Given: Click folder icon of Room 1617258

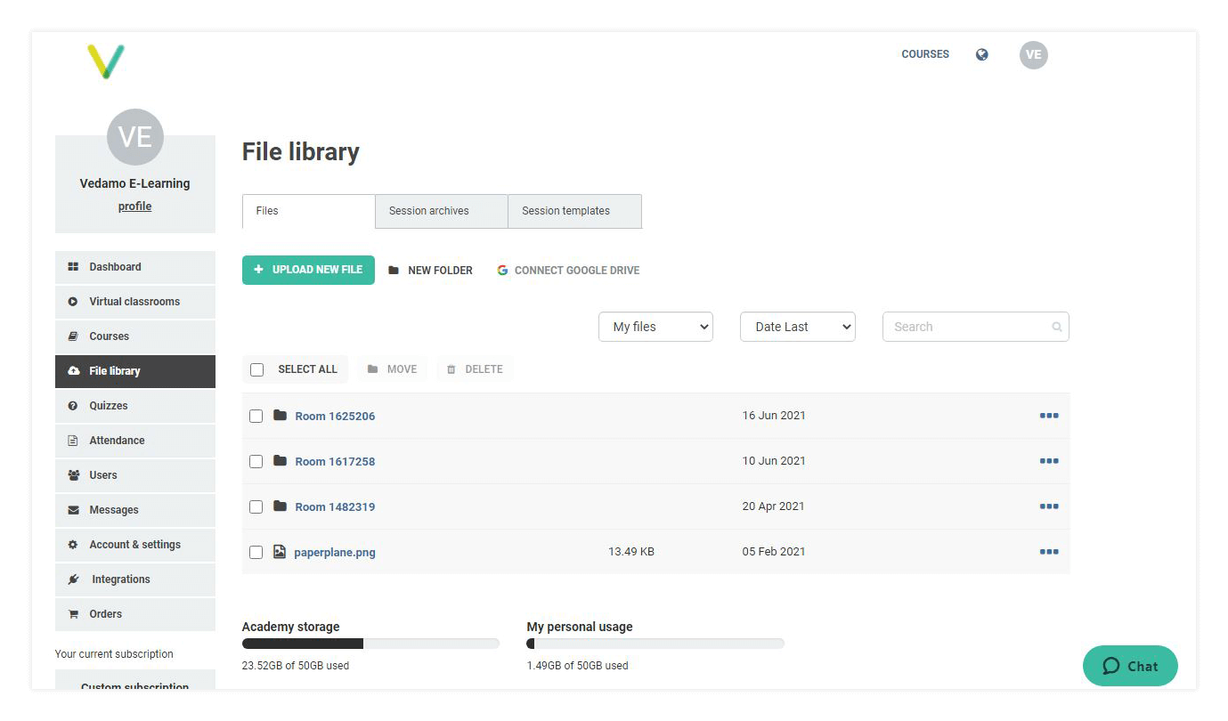Looking at the screenshot, I should (x=280, y=461).
